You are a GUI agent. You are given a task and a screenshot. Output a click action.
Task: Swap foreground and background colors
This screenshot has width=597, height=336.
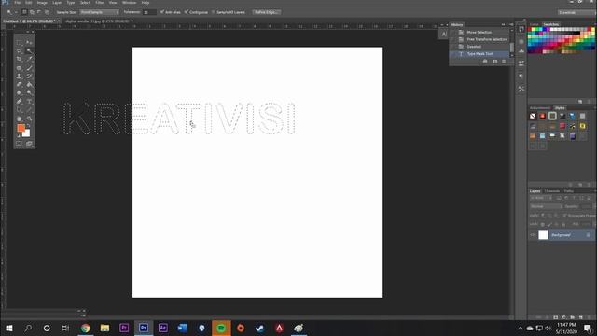pyautogui.click(x=28, y=125)
